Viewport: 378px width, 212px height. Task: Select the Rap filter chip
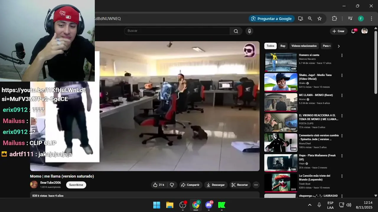[283, 46]
